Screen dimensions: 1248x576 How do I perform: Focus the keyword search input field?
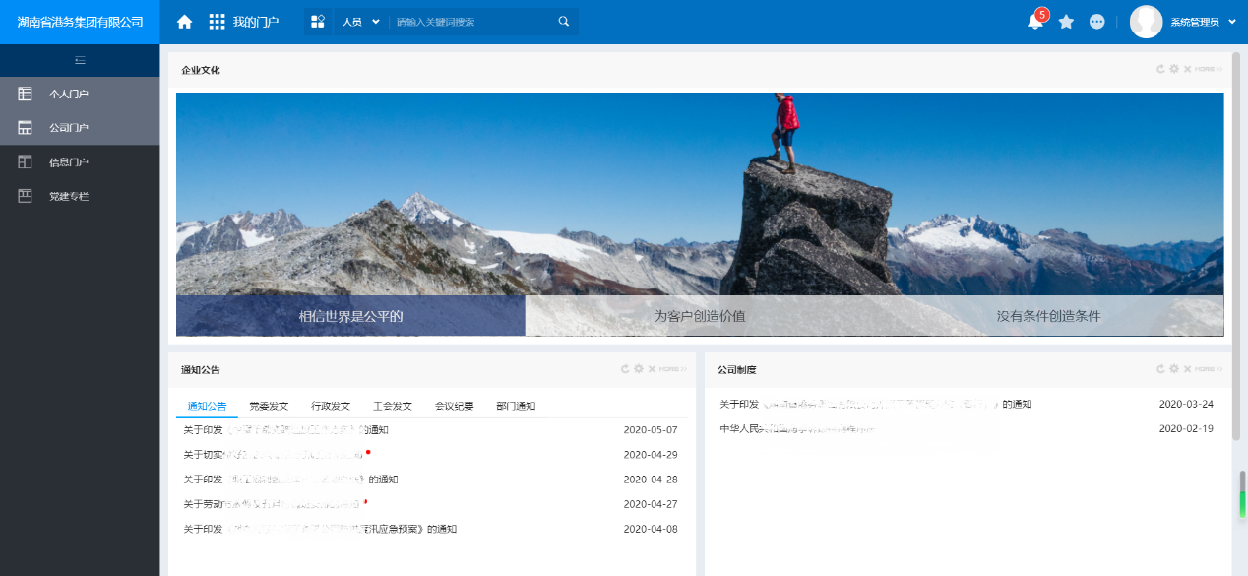click(473, 22)
